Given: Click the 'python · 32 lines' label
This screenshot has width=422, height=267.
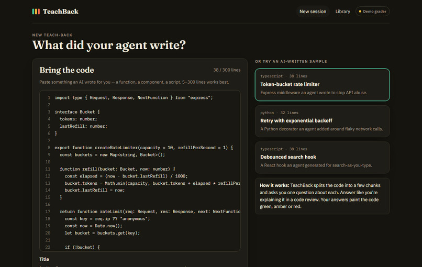Looking at the screenshot, I should coord(279,113).
